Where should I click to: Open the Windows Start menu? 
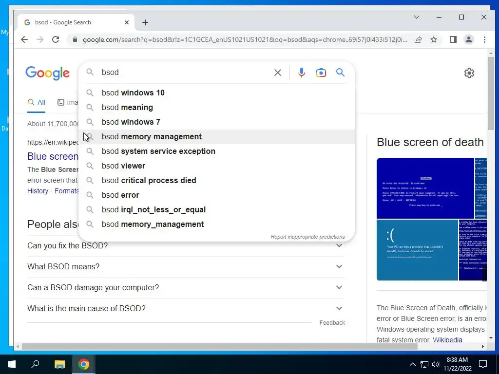point(12,364)
